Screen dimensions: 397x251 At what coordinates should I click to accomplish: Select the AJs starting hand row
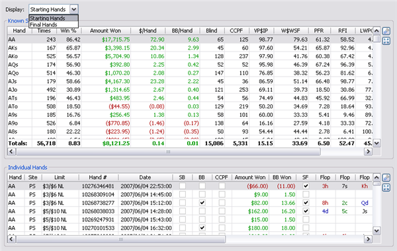point(190,81)
